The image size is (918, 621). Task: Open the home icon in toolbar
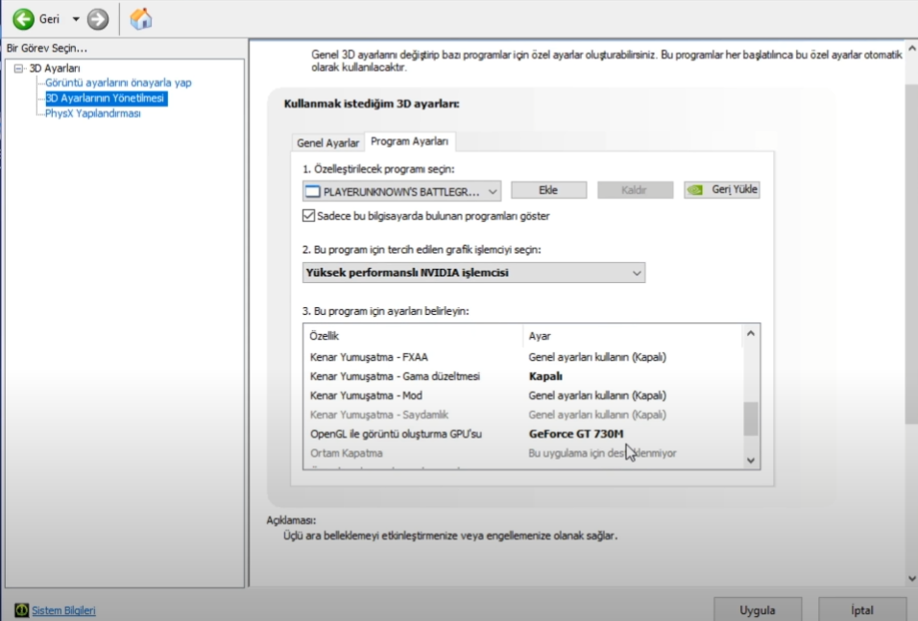pyautogui.click(x=140, y=19)
